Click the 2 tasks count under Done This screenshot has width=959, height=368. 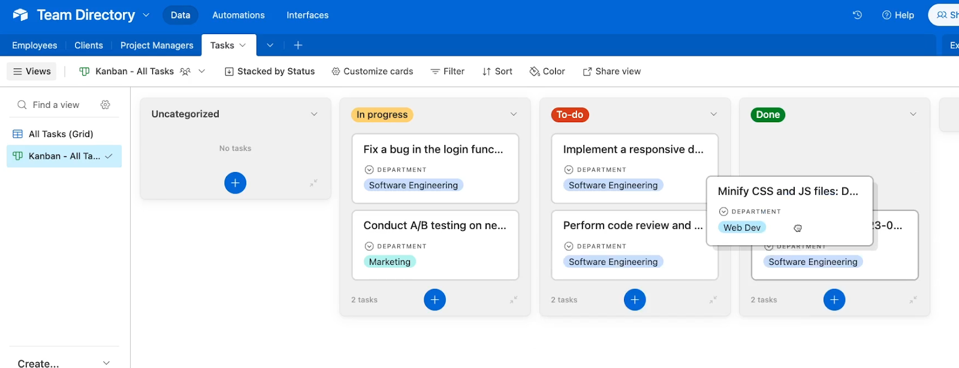(x=764, y=300)
